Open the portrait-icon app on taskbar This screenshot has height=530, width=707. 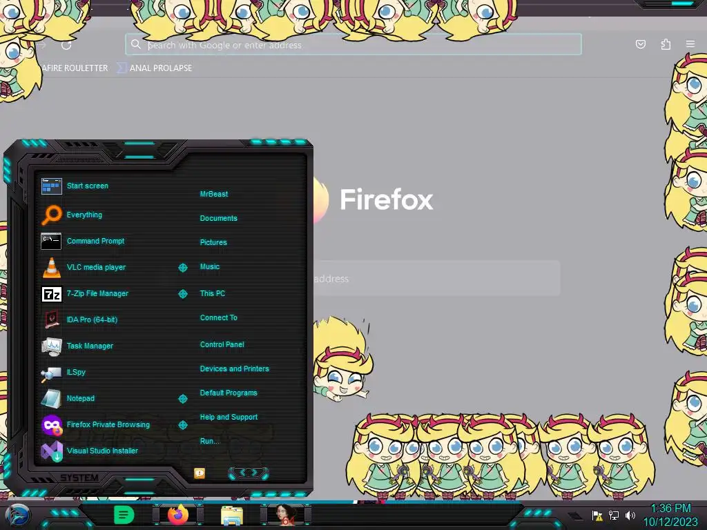tap(284, 516)
